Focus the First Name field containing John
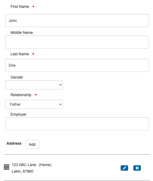153x181 pixels. tap(77, 21)
